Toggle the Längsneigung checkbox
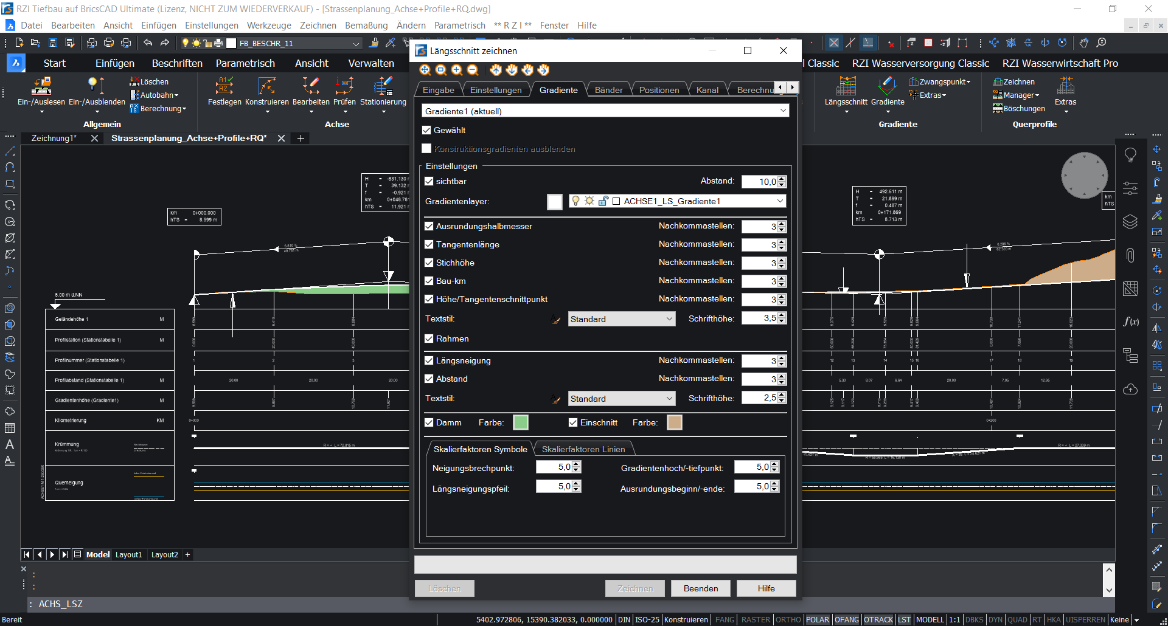Image resolution: width=1168 pixels, height=626 pixels. (x=429, y=360)
